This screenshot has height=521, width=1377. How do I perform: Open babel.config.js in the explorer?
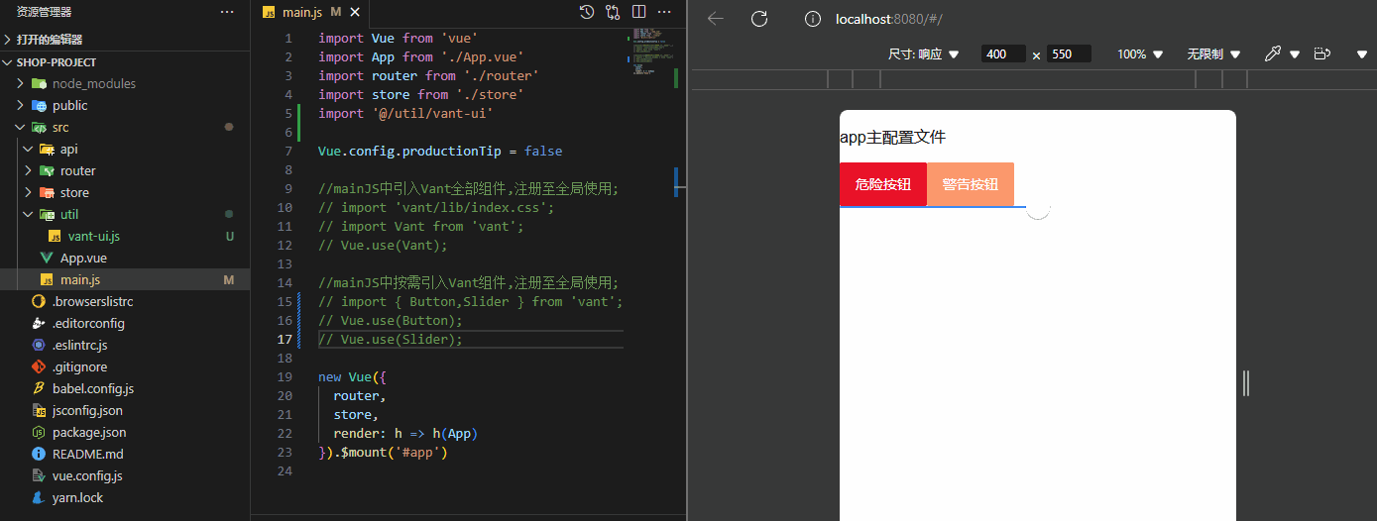125,388
